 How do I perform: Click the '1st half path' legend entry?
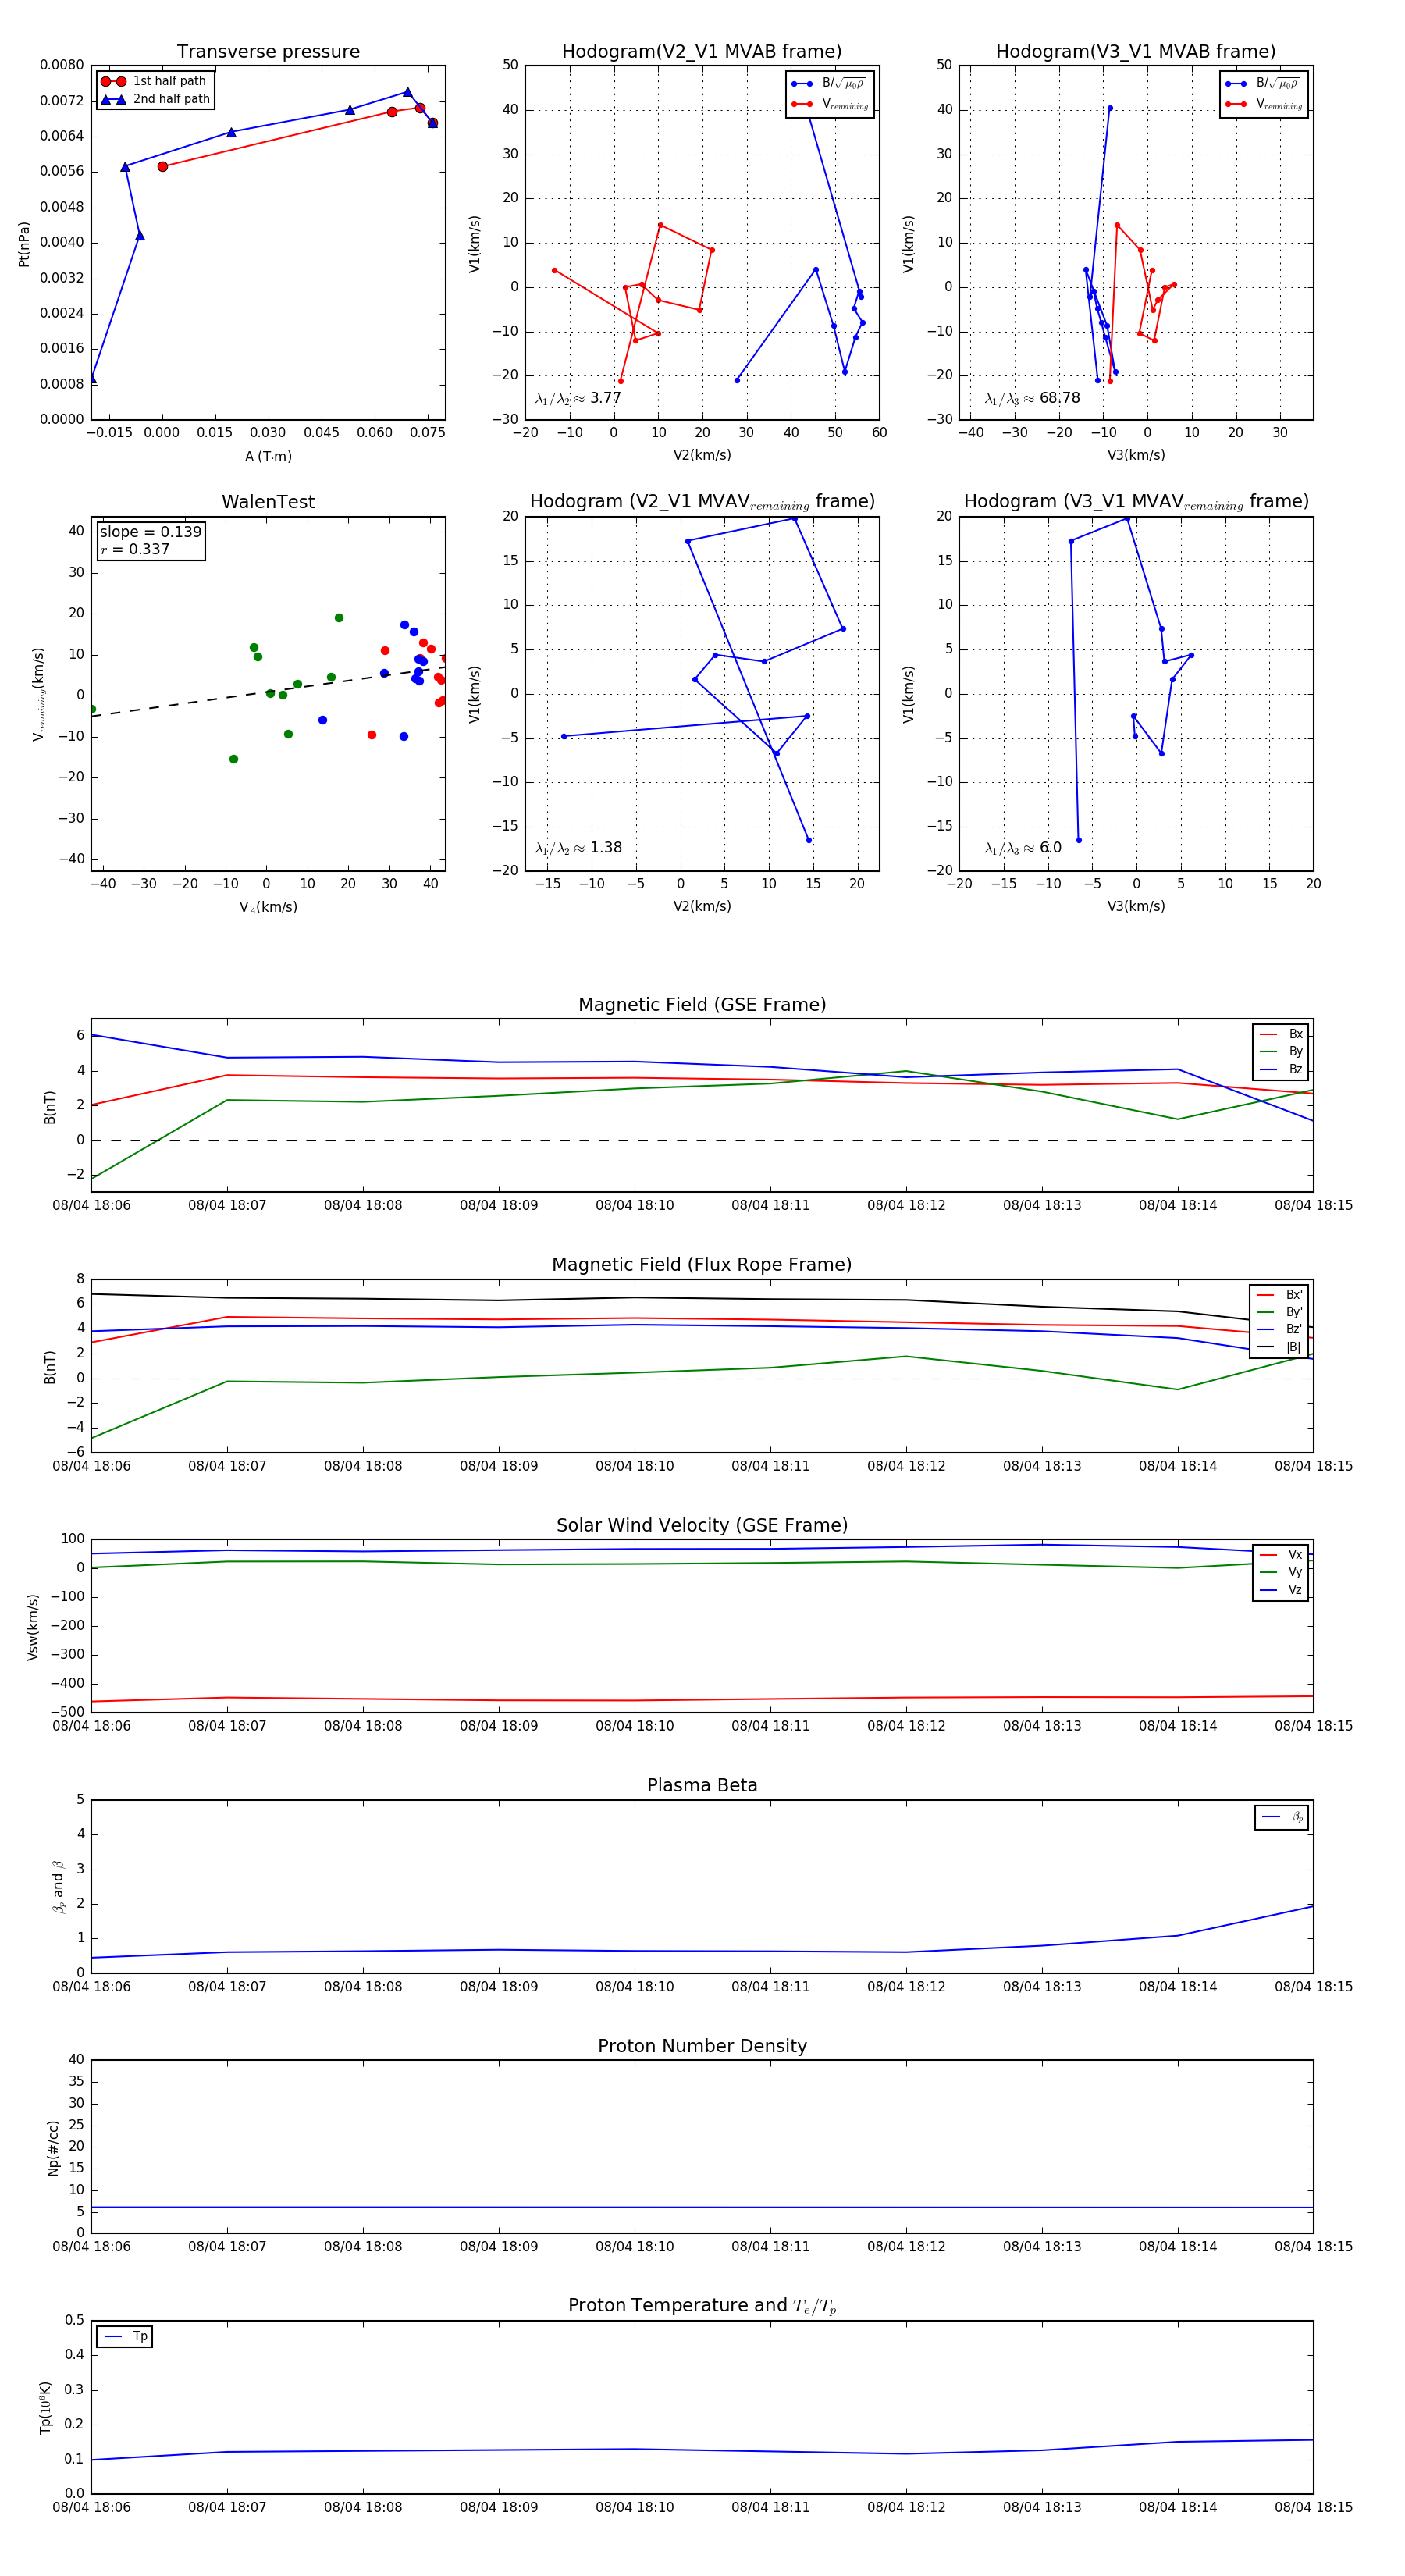[x=154, y=81]
